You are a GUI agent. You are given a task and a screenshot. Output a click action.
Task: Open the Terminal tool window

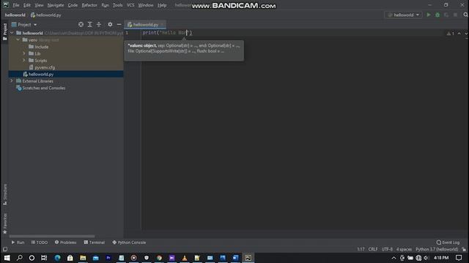point(95,243)
